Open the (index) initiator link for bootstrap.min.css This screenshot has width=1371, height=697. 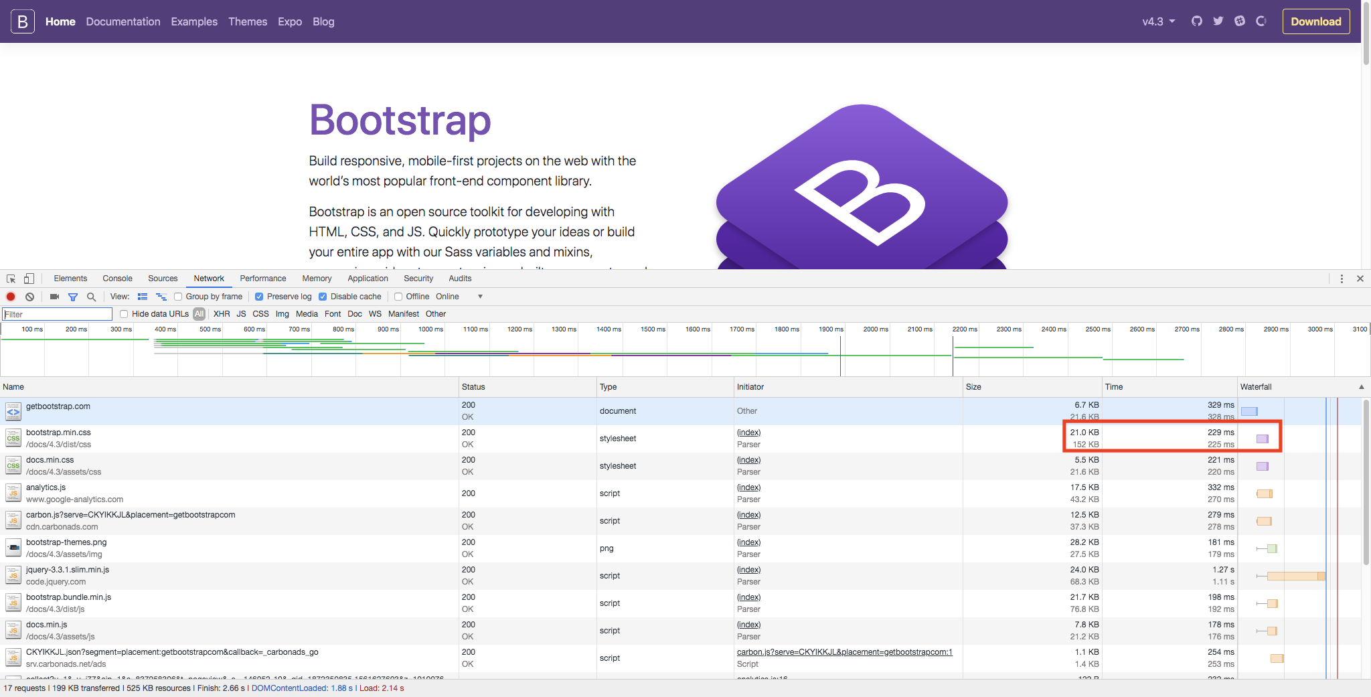(x=748, y=433)
